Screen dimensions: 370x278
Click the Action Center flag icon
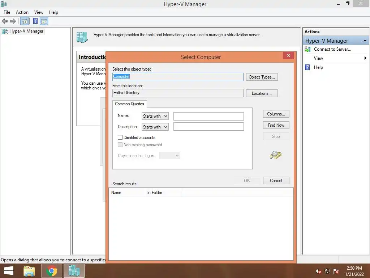336,271
